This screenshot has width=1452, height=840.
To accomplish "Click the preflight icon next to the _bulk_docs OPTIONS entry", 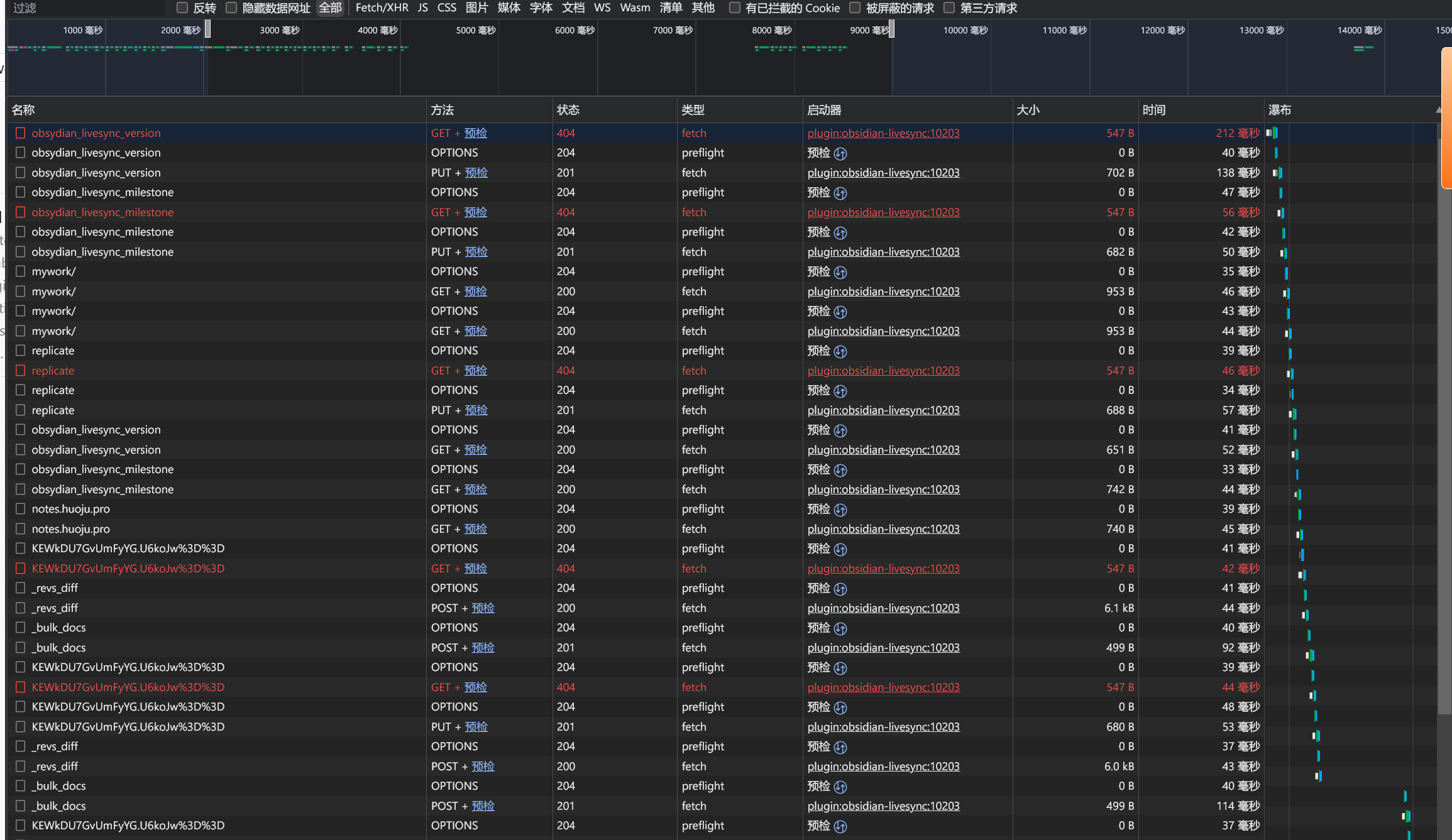I will [840, 628].
